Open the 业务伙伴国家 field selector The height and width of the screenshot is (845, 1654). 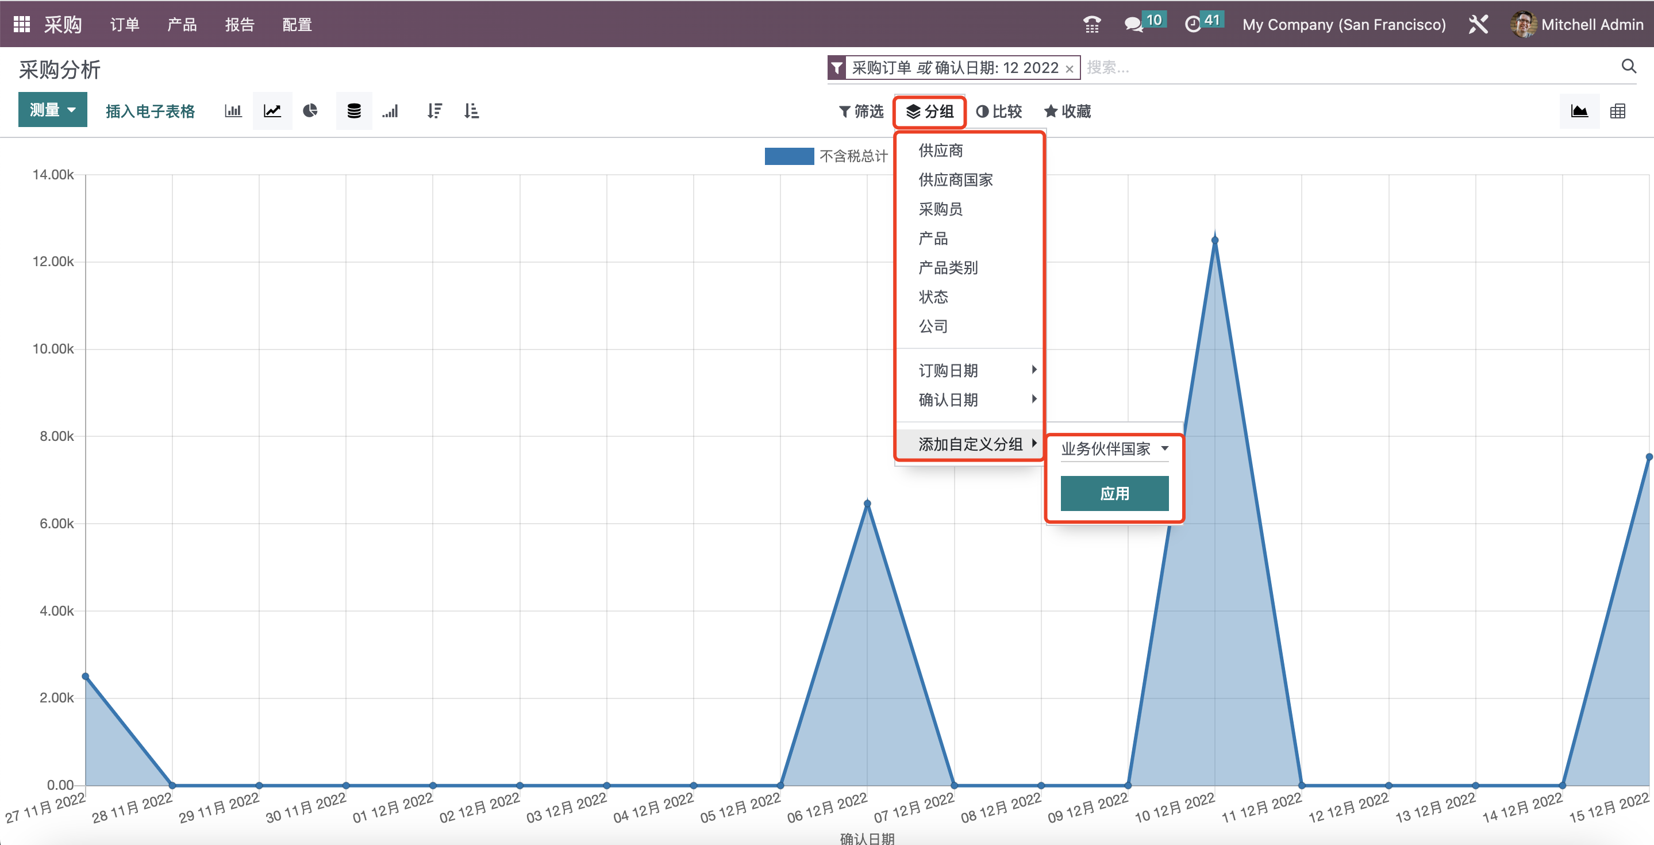1114,449
